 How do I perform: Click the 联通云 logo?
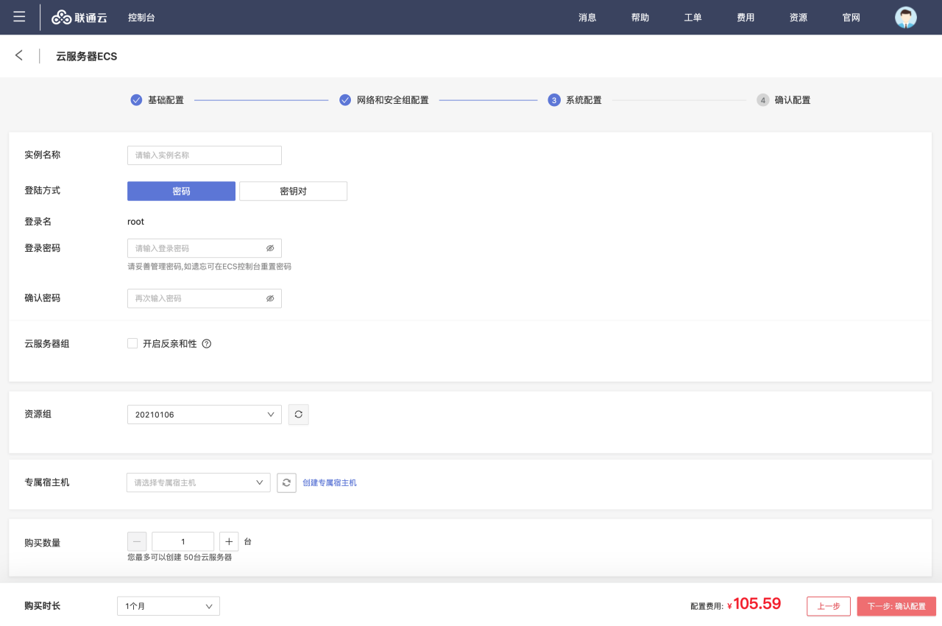pos(79,18)
